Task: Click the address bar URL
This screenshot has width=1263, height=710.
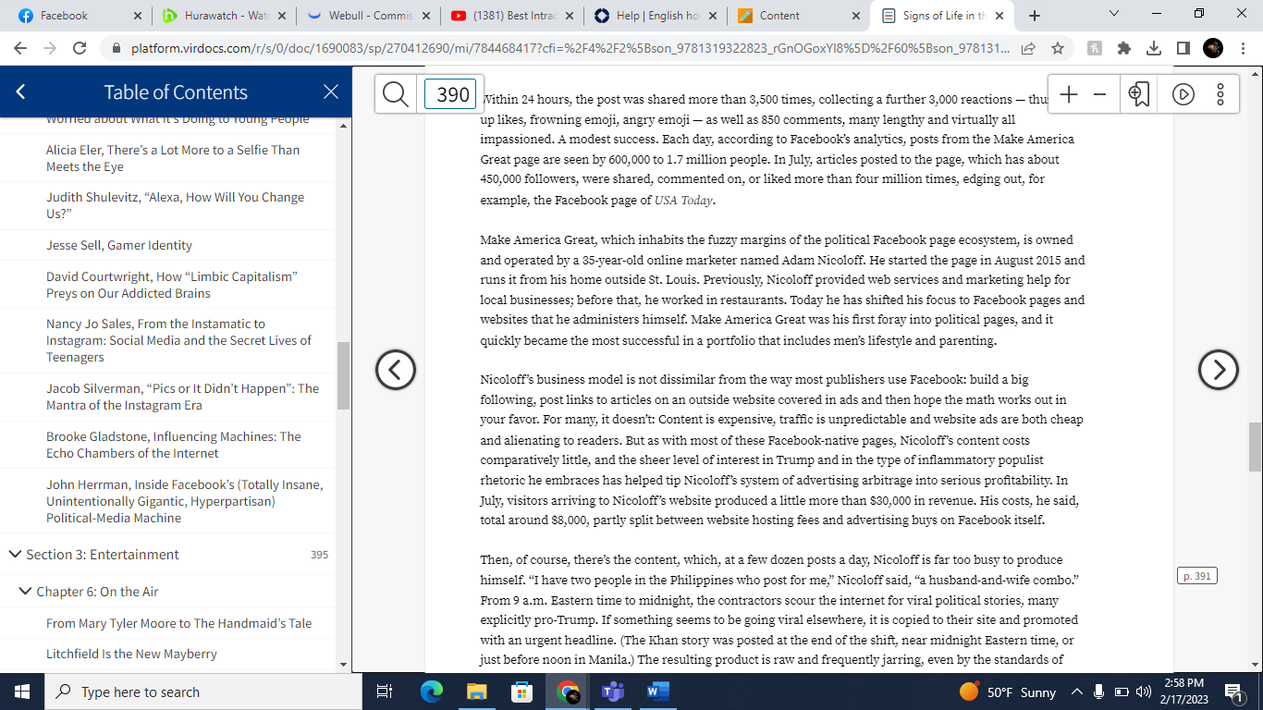Action: (570, 48)
